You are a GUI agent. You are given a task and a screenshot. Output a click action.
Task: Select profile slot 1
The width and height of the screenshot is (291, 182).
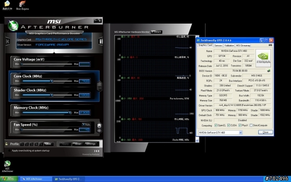pos(22,144)
